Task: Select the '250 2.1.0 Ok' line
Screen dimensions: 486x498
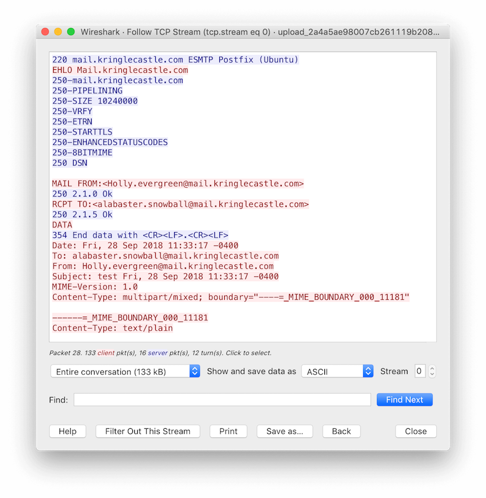Action: coord(82,194)
